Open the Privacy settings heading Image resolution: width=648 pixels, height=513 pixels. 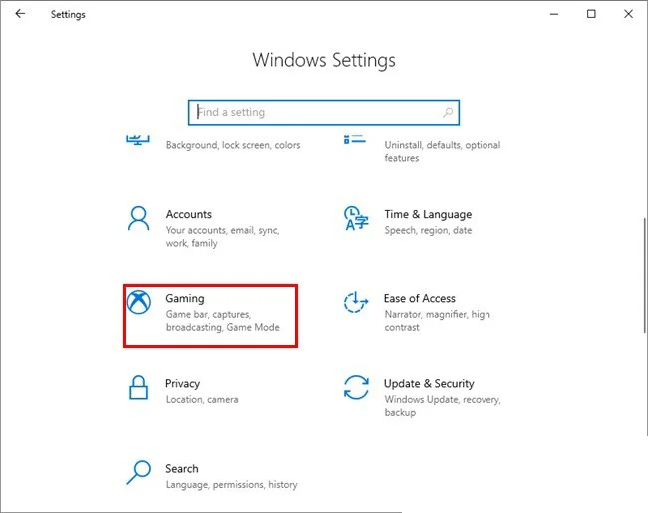pyautogui.click(x=182, y=384)
